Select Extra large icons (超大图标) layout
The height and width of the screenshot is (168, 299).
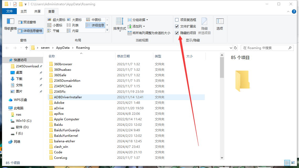pos(56,20)
